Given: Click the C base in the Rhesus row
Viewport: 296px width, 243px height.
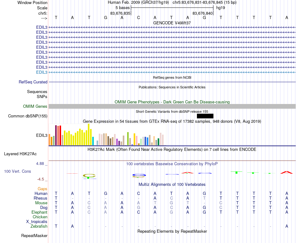Looking at the screenshot, I should click(171, 198).
